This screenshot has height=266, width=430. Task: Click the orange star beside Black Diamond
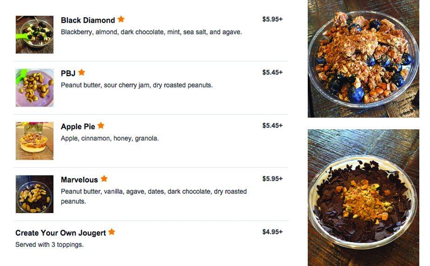tap(121, 19)
